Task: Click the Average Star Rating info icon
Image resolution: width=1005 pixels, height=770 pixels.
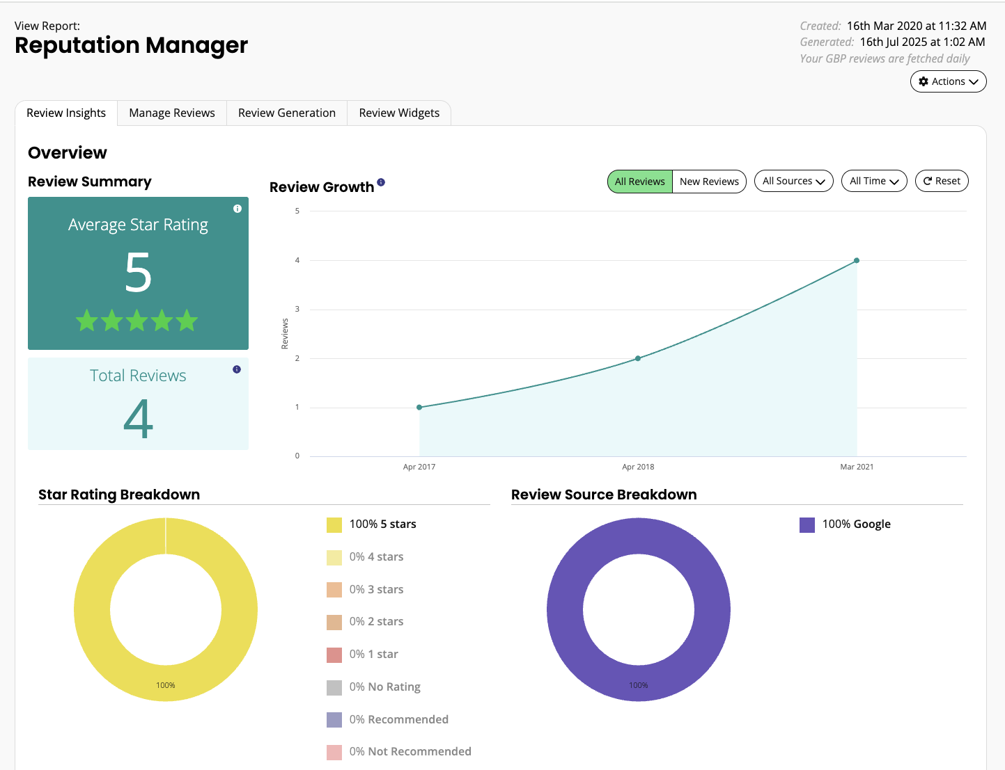Action: [x=237, y=208]
